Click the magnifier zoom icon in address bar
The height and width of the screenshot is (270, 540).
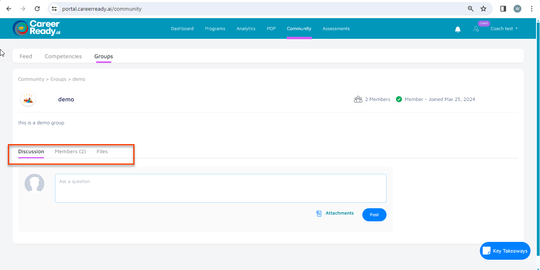coord(470,8)
